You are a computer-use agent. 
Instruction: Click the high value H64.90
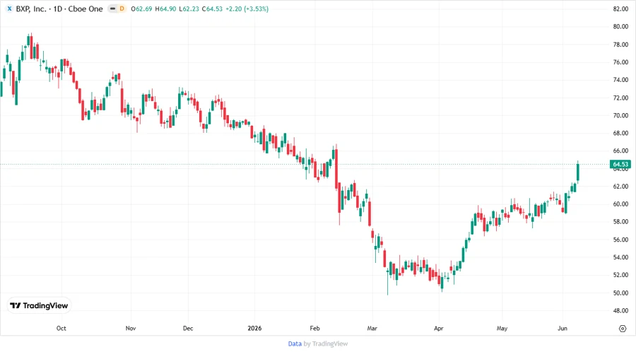[x=166, y=9]
